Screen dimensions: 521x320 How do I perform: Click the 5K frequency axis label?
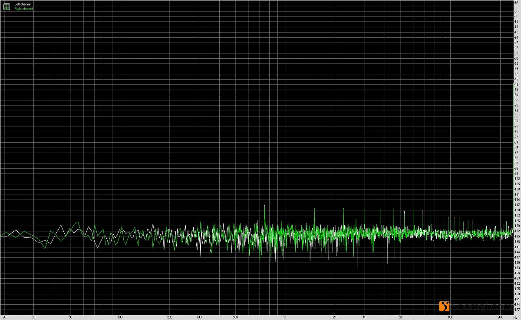click(401, 317)
